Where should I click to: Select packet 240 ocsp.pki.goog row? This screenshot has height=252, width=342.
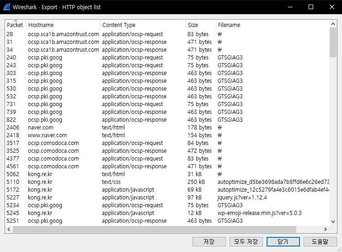[167, 58]
